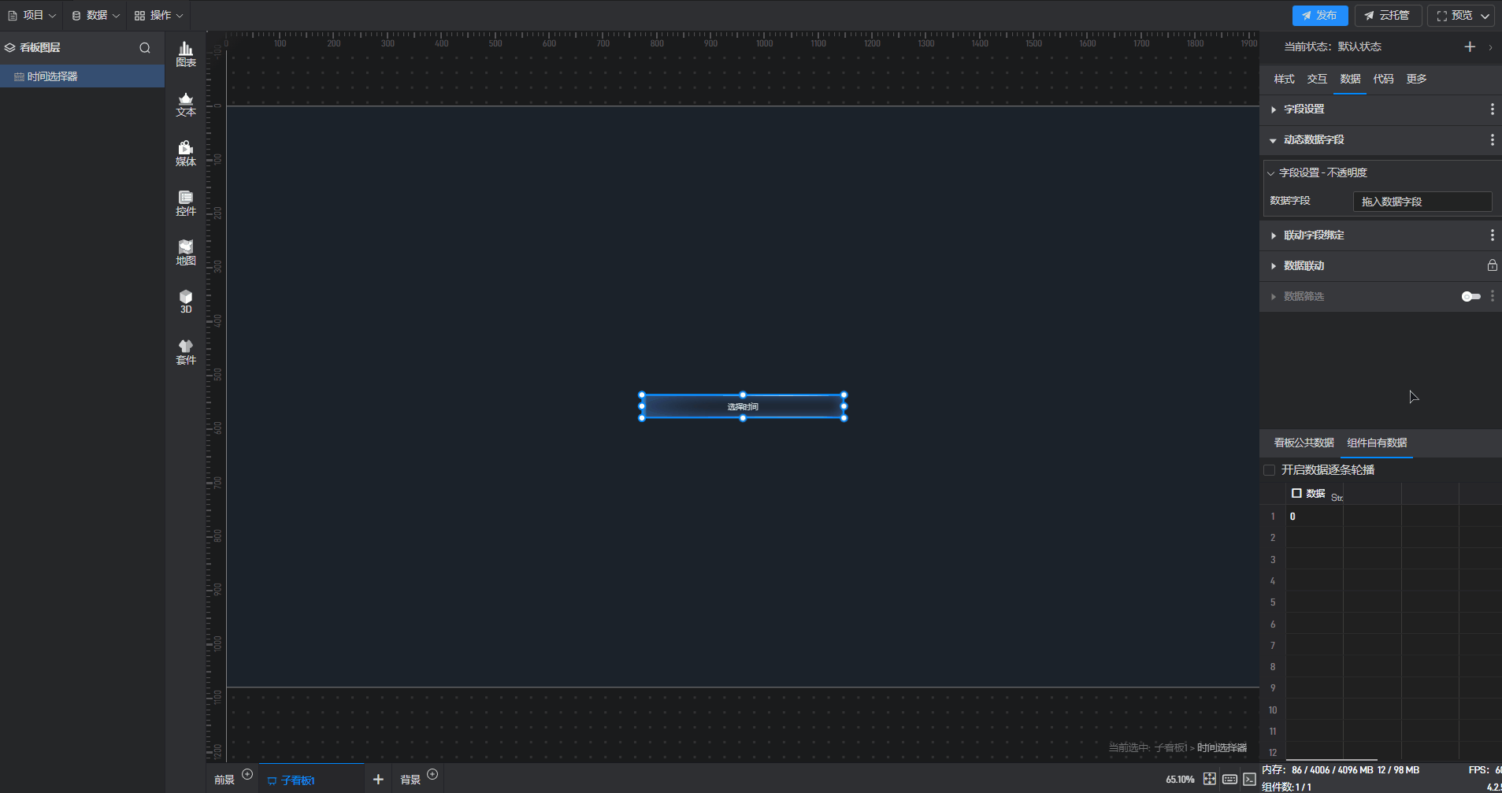Select row number 5 in the data table
The height and width of the screenshot is (793, 1502).
(x=1273, y=602)
